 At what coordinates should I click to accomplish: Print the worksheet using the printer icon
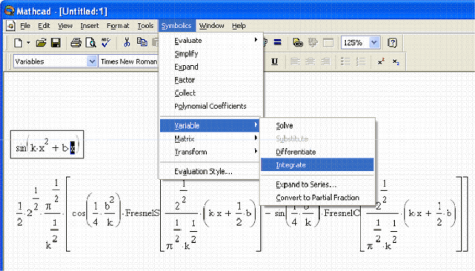(x=76, y=43)
